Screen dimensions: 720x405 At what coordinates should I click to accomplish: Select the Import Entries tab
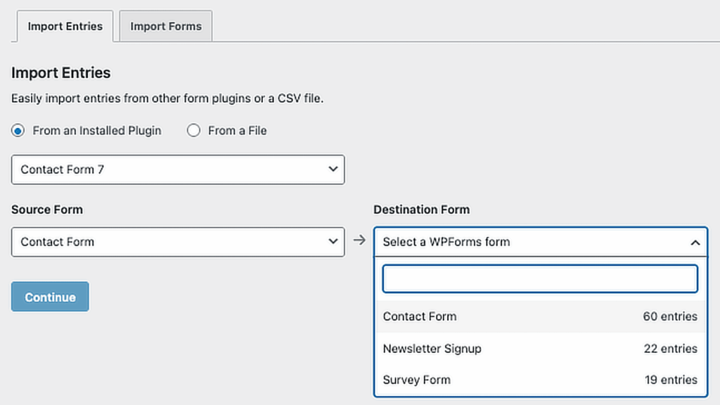(x=65, y=26)
